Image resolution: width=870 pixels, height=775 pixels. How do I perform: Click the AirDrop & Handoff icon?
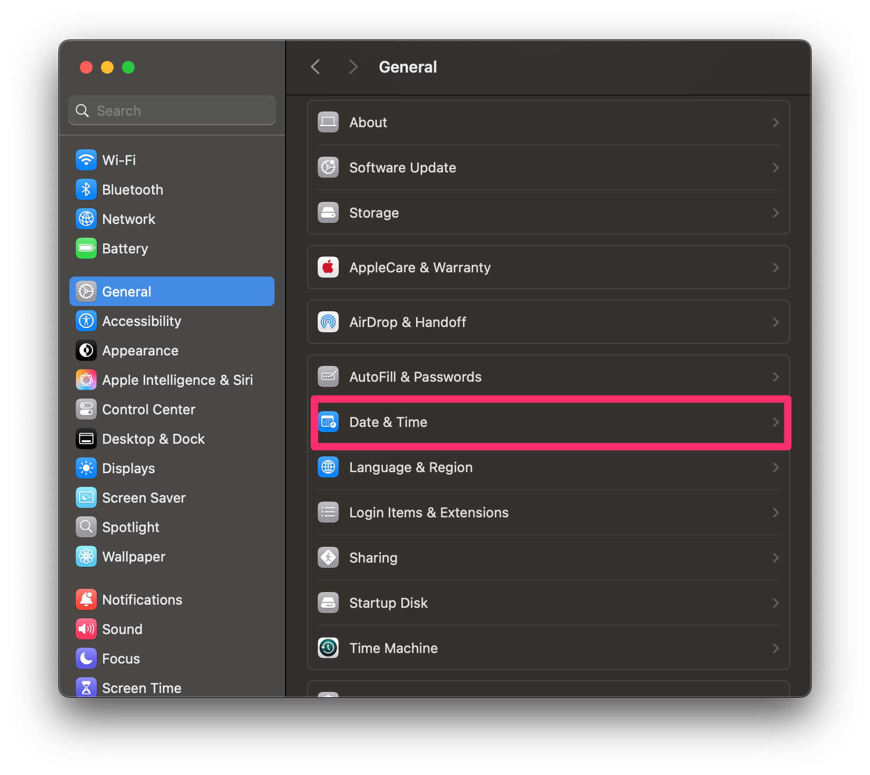click(328, 322)
